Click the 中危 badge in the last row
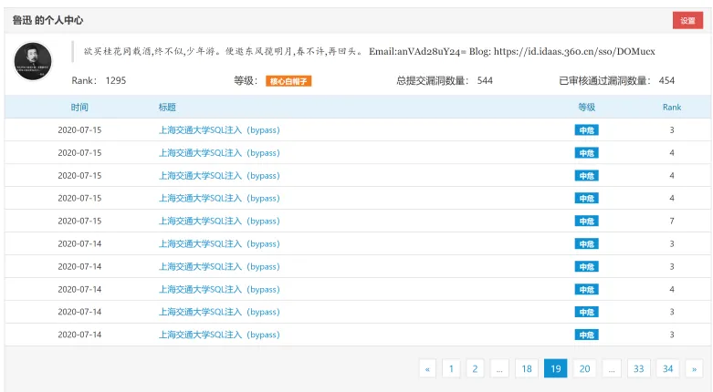 pos(587,335)
